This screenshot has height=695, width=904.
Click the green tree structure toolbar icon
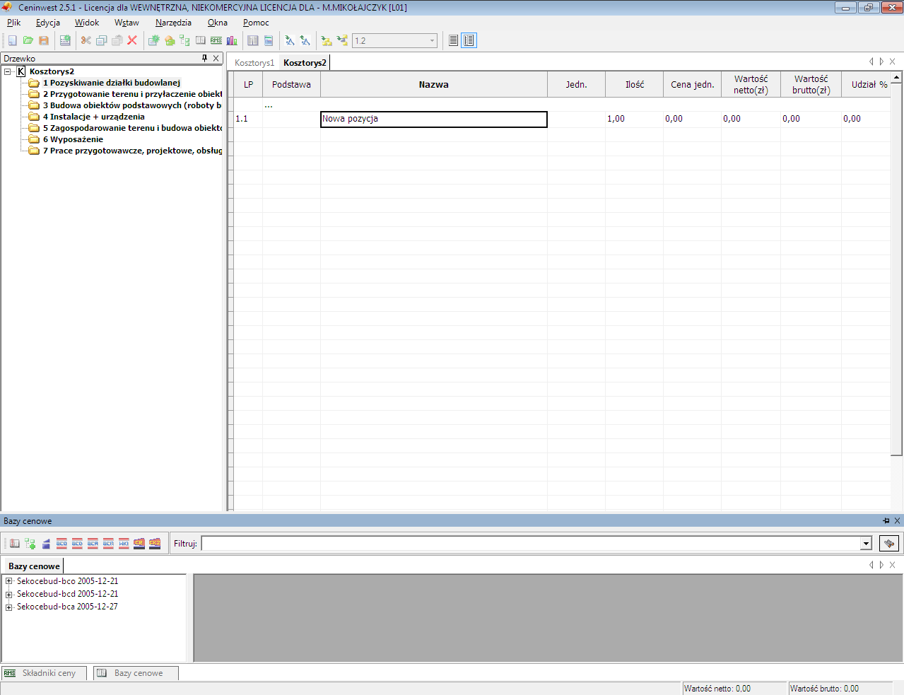[x=185, y=41]
